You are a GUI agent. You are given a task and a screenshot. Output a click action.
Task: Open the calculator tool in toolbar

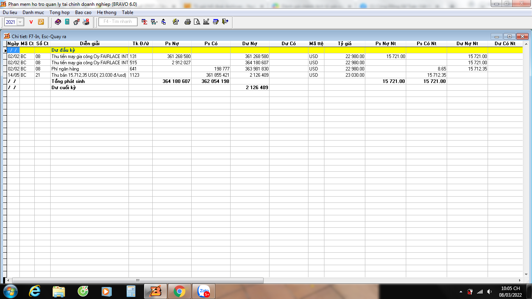(67, 22)
